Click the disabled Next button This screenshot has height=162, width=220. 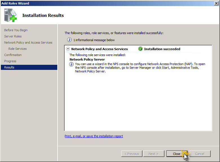click(154, 154)
